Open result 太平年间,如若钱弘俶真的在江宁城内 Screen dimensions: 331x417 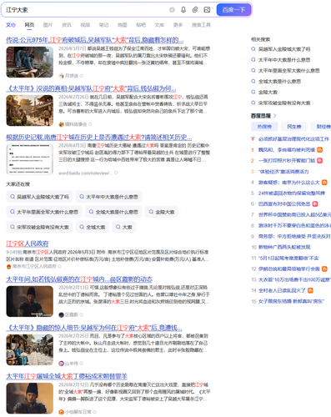79,279
